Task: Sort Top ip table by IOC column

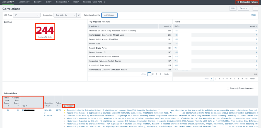Action: click(177, 26)
